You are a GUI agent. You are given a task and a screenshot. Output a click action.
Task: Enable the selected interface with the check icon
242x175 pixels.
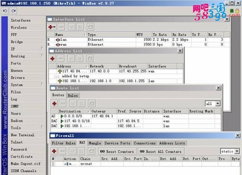pyautogui.click(x=72, y=27)
